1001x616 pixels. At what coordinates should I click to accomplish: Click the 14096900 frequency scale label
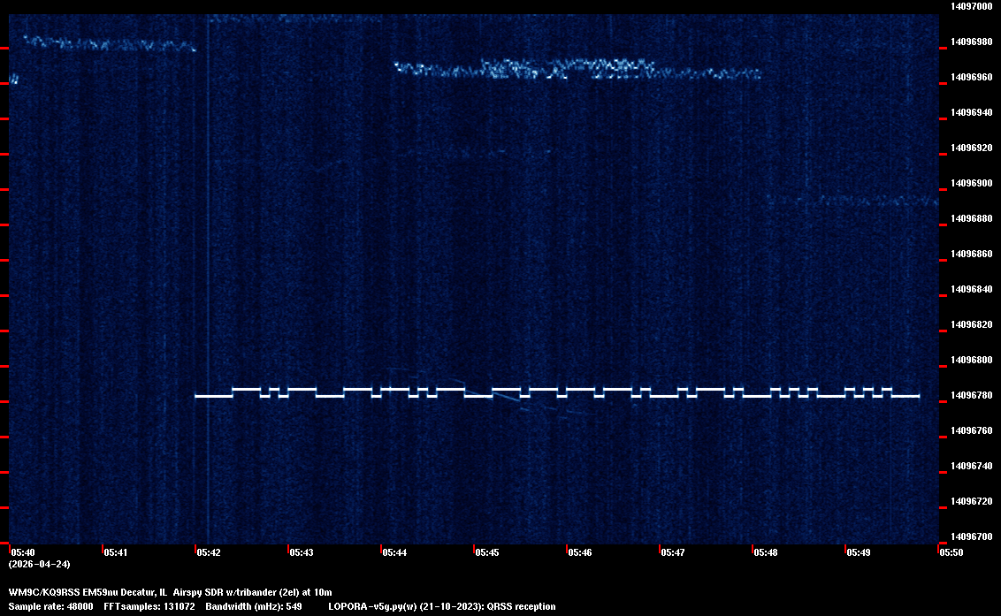[x=970, y=183]
